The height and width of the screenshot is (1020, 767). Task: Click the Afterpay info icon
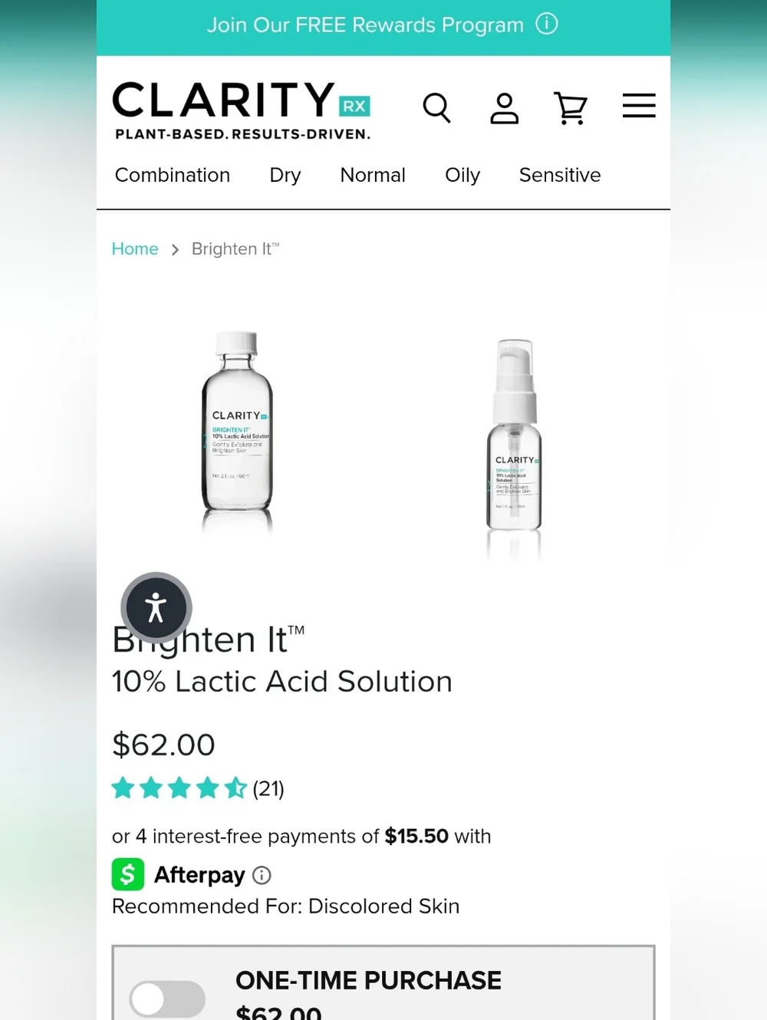(262, 875)
